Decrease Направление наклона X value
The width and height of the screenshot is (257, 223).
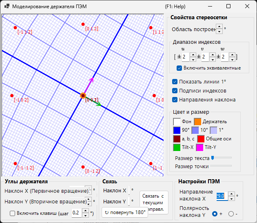coord(231,198)
